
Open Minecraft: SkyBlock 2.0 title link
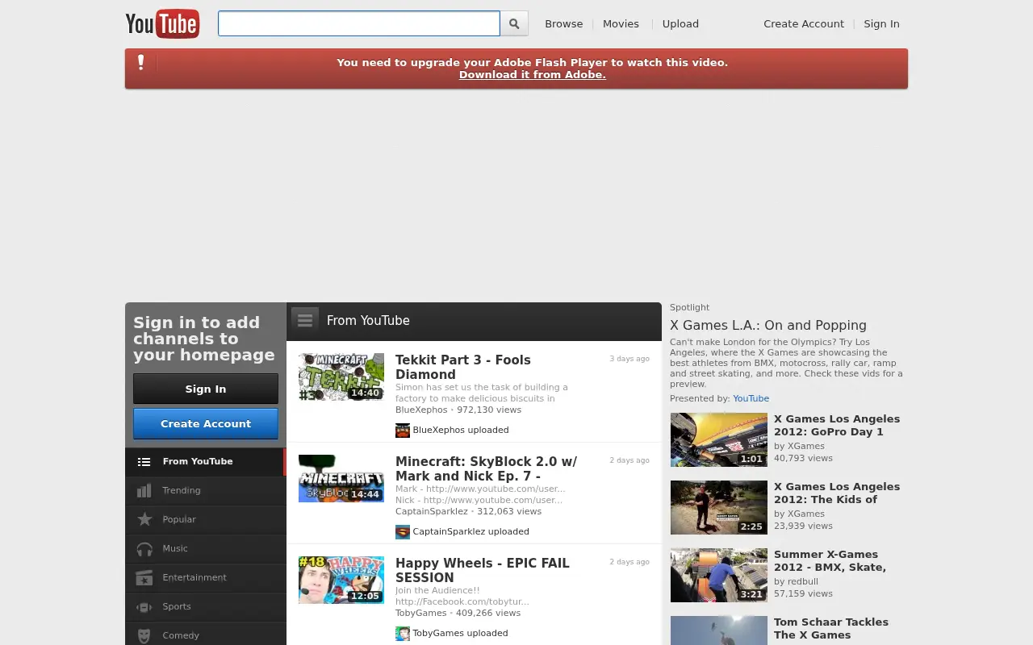pyautogui.click(x=486, y=468)
